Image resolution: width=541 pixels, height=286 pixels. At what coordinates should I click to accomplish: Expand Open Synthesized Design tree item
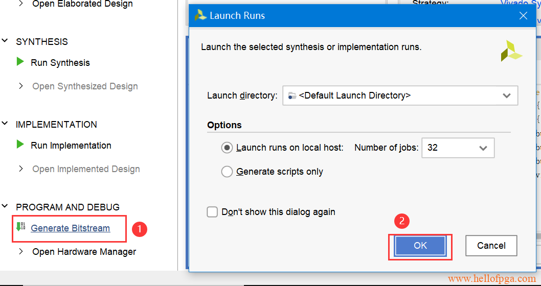[x=21, y=86]
